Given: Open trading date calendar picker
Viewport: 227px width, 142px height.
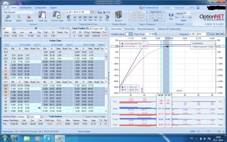Looking at the screenshot, I should [x=92, y=12].
